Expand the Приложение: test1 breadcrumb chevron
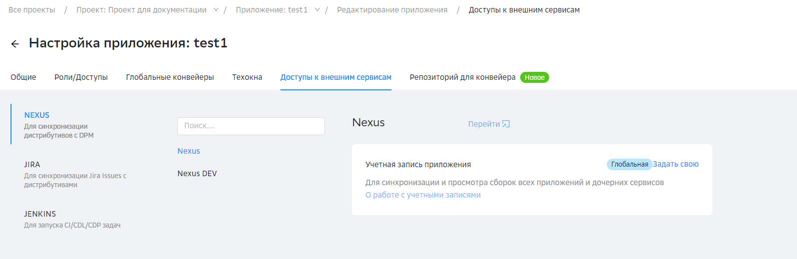Viewport: 797px width, 259px height. pyautogui.click(x=317, y=10)
